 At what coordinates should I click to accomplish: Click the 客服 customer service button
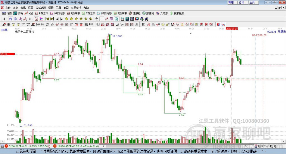(x=232, y=2)
